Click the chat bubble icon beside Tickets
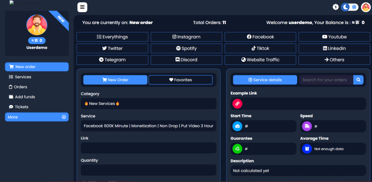This screenshot has width=372, height=182. coord(11,107)
